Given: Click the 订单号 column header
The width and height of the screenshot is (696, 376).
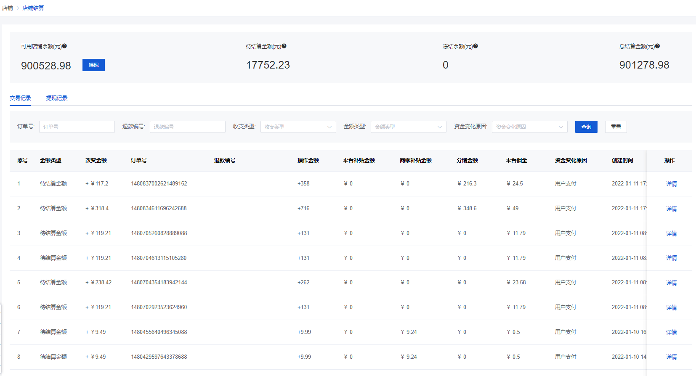Looking at the screenshot, I should (139, 160).
